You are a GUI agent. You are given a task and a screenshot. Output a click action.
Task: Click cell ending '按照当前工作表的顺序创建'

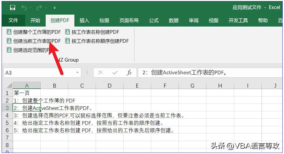[27, 123]
